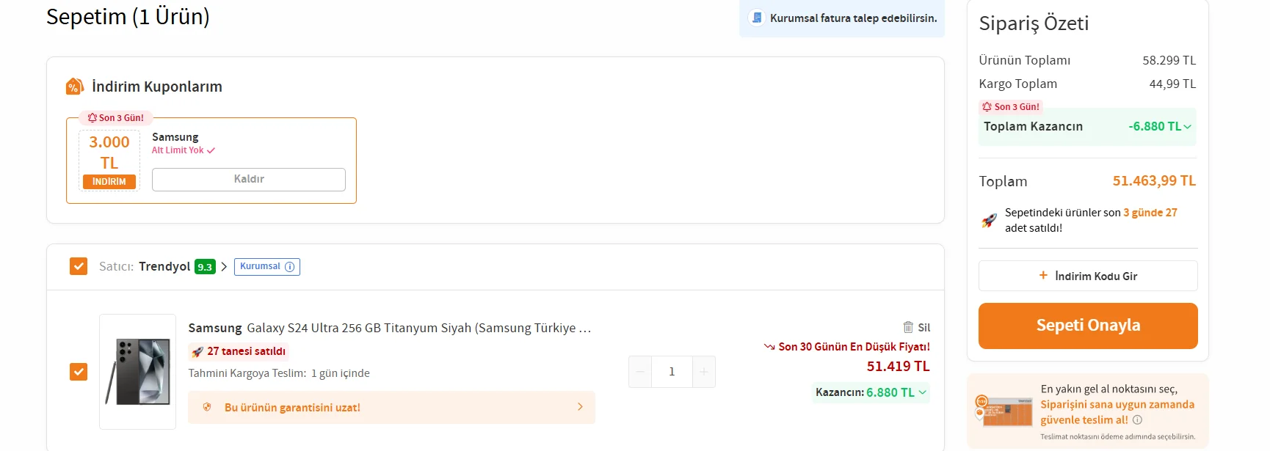Screen dimensions: 1270x451
Task: Remove the Samsung coupon with Kaldır
Action: tap(248, 180)
